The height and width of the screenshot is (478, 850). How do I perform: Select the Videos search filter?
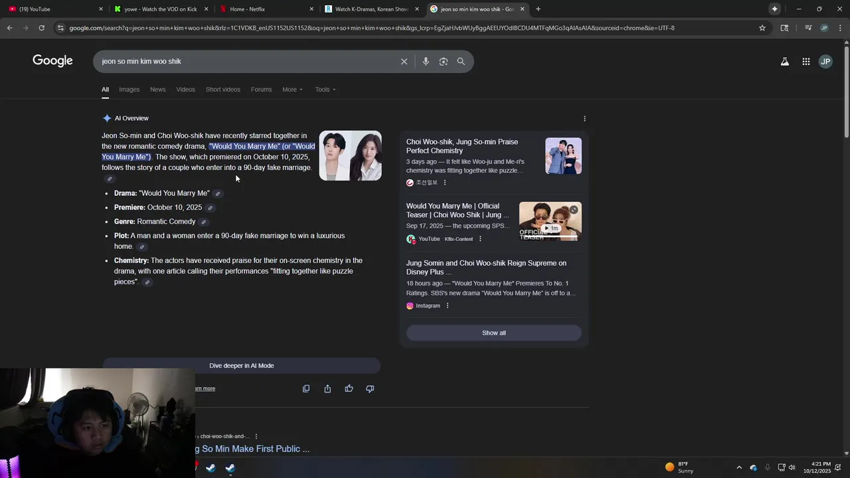[185, 89]
